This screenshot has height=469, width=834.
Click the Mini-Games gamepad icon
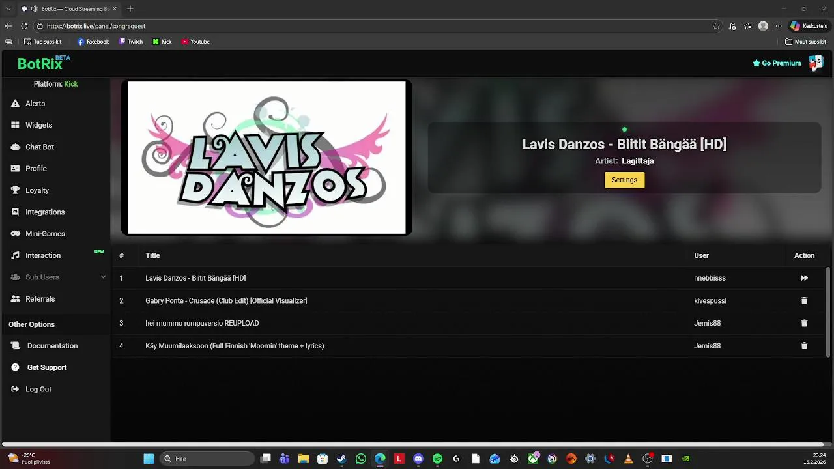15,234
